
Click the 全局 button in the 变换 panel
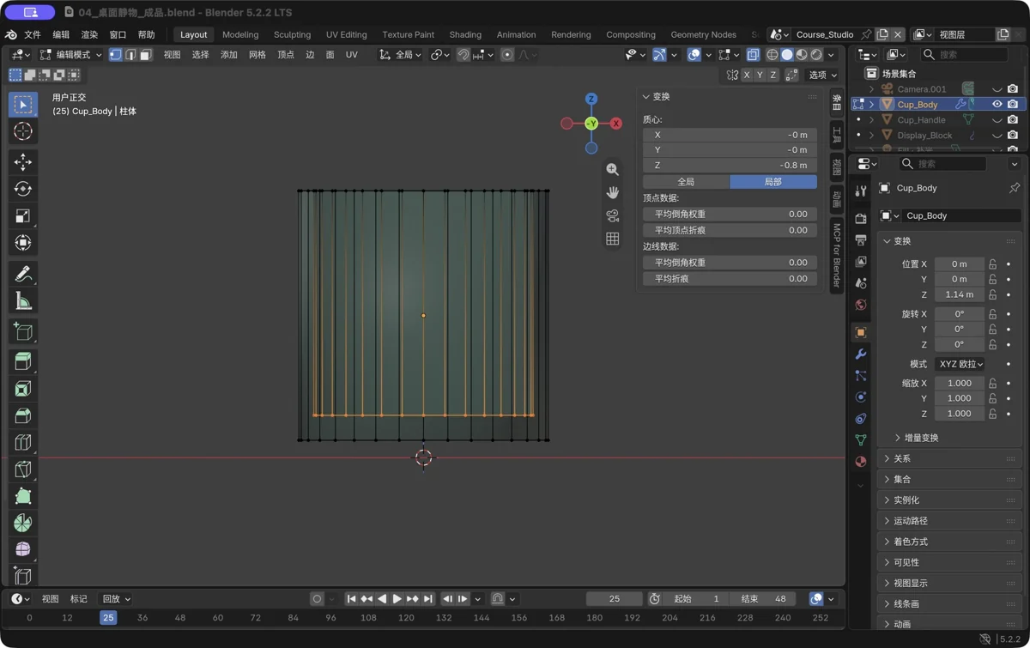coord(686,182)
